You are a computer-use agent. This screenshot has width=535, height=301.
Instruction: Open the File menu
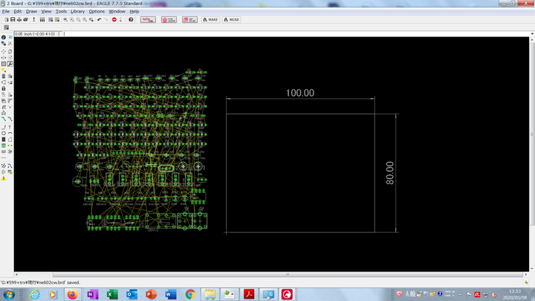[6, 12]
